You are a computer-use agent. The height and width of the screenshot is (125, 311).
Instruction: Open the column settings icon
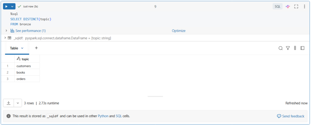point(295,48)
